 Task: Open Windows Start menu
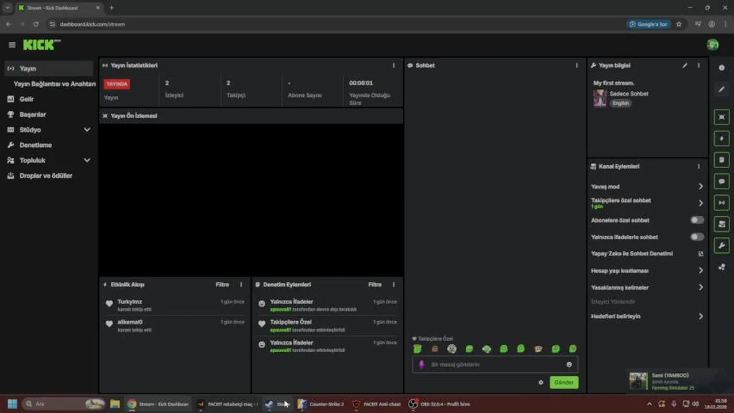12,404
